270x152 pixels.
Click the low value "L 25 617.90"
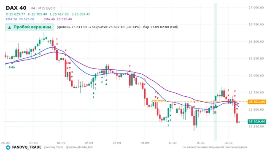[x=59, y=14]
